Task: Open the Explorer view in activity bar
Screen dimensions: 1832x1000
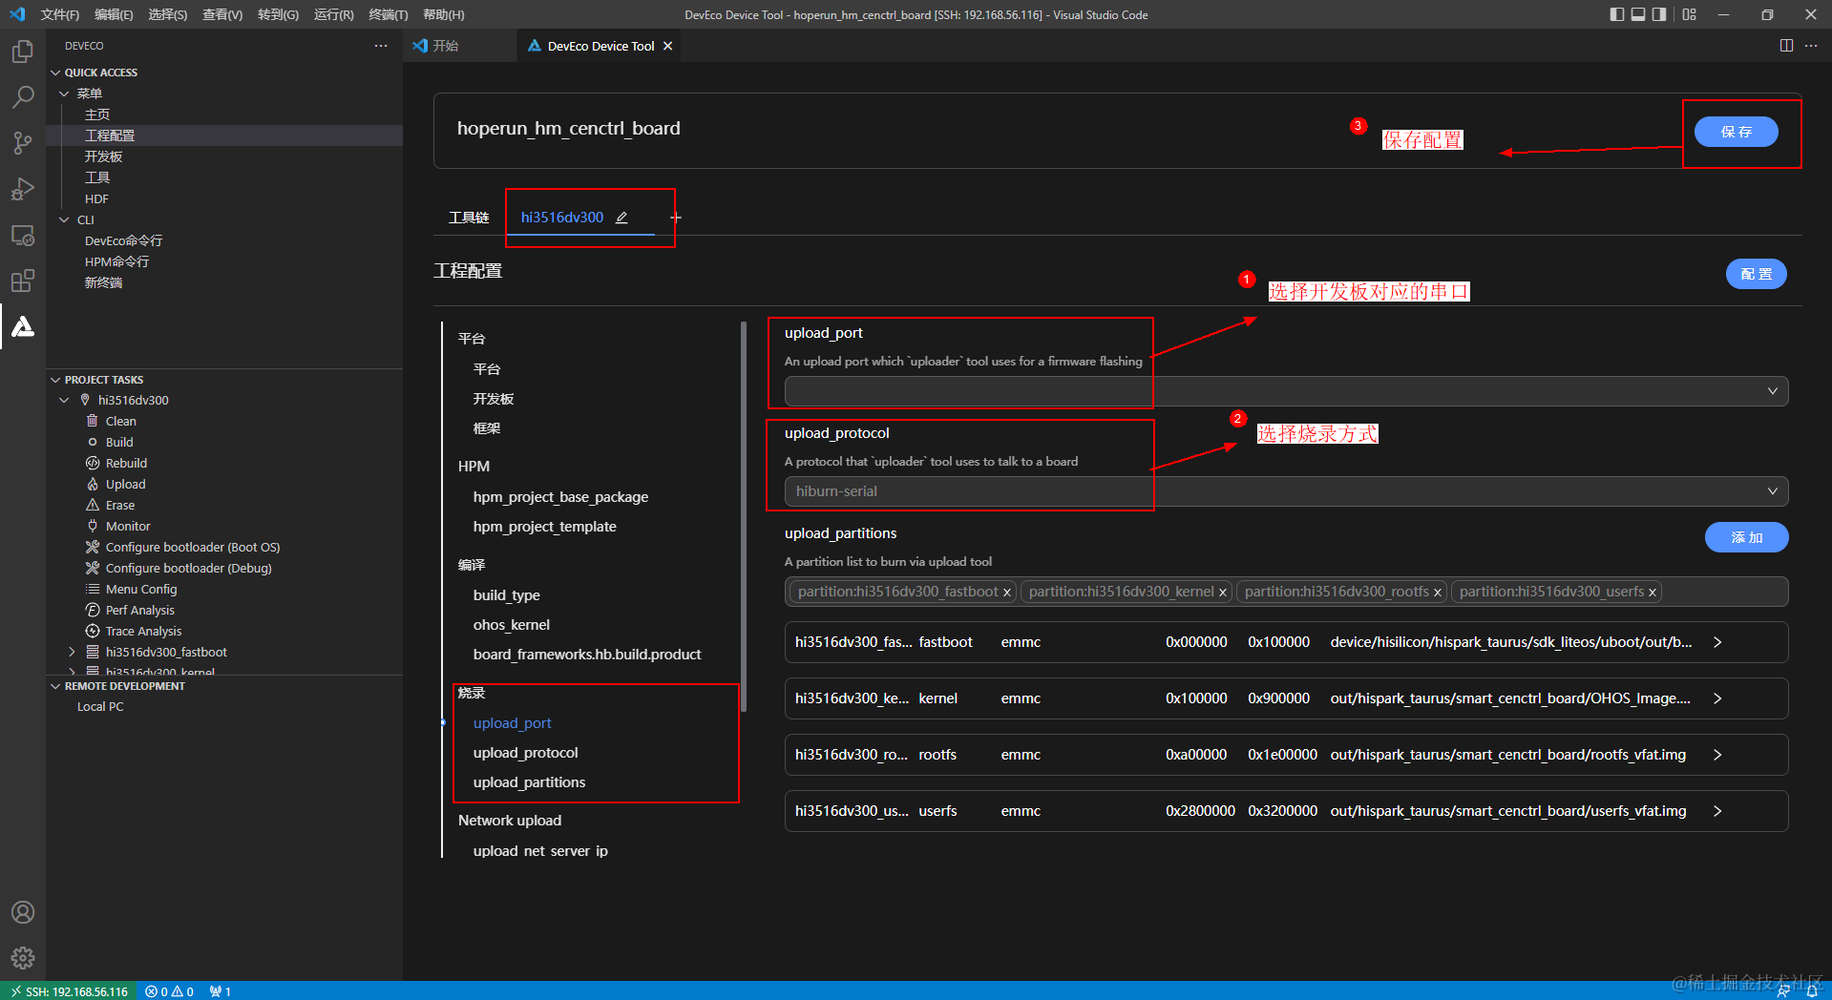Action: [x=23, y=51]
